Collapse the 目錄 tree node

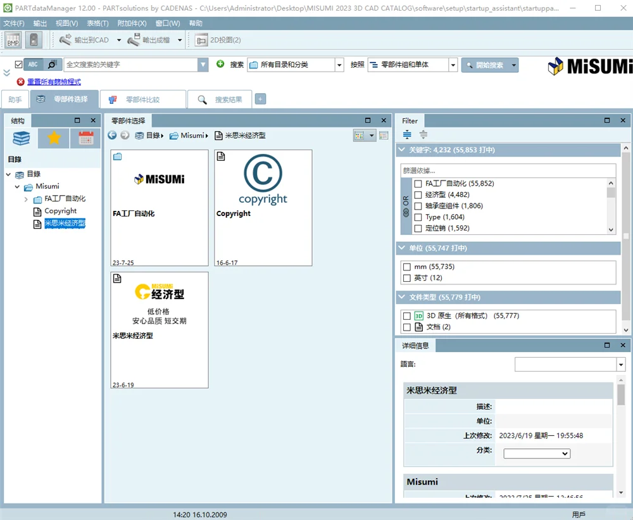coord(8,175)
